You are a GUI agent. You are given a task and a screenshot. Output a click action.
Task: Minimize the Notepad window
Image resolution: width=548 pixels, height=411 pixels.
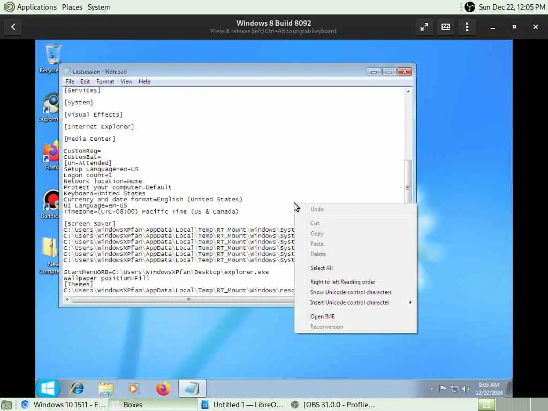click(x=374, y=72)
